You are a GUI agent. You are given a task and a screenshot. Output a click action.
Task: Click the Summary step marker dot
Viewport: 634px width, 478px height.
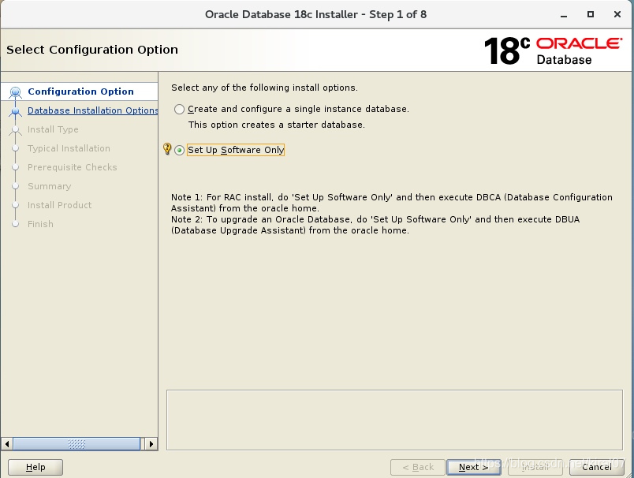(x=15, y=186)
